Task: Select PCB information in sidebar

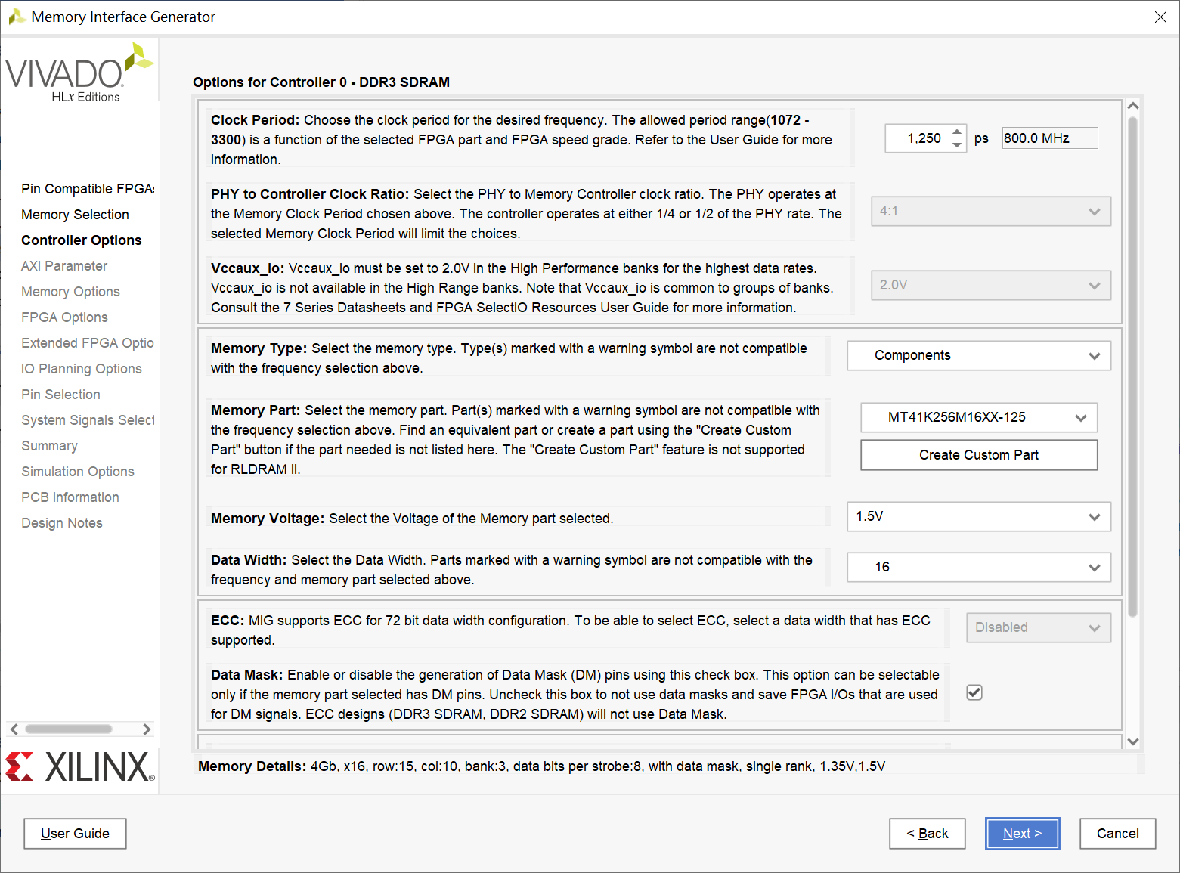Action: coord(70,497)
